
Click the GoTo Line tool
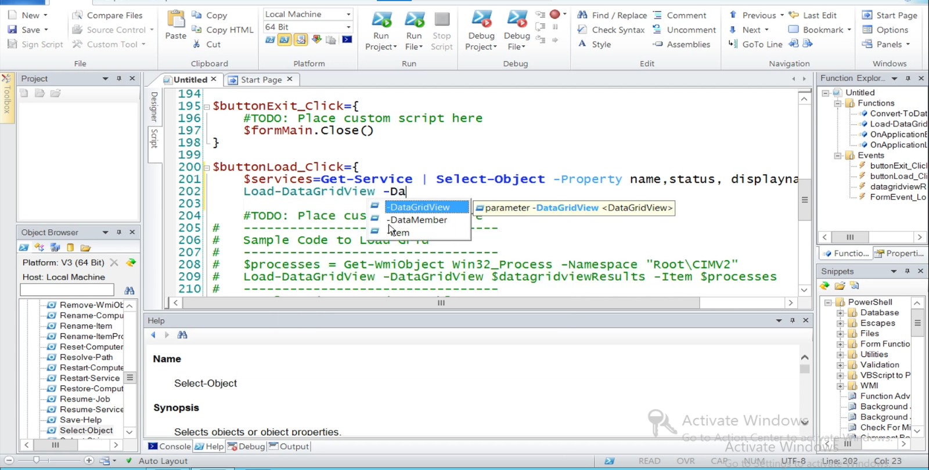755,44
